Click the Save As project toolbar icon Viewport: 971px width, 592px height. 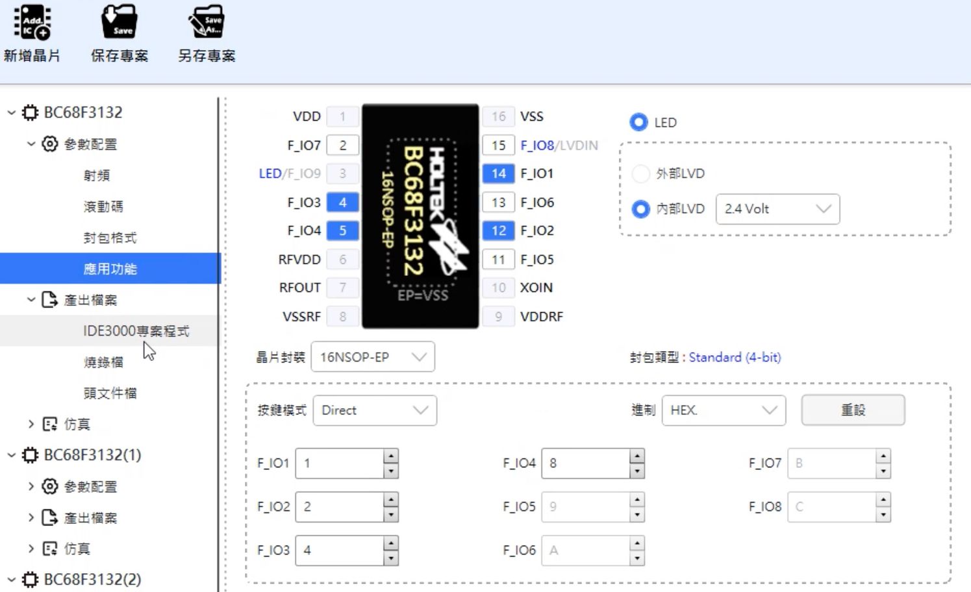tap(207, 22)
